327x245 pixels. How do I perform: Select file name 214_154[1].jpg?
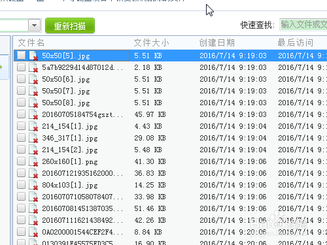(x=70, y=126)
